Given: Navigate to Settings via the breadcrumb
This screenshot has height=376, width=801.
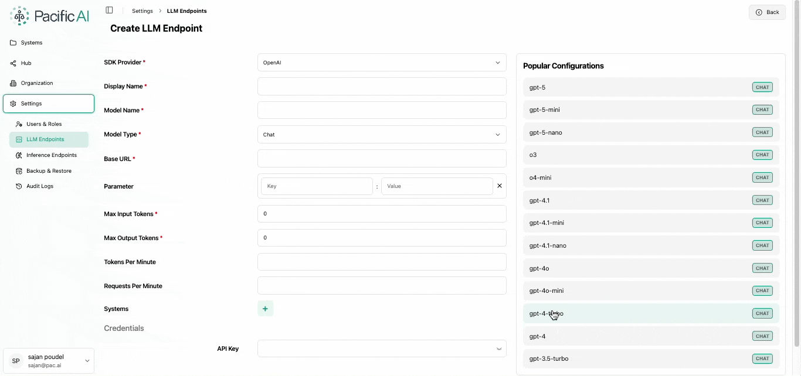Looking at the screenshot, I should click(x=142, y=11).
